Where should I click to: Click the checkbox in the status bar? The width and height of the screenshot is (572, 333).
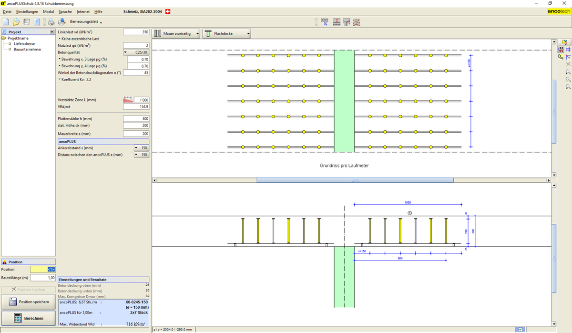pyautogui.click(x=521, y=329)
